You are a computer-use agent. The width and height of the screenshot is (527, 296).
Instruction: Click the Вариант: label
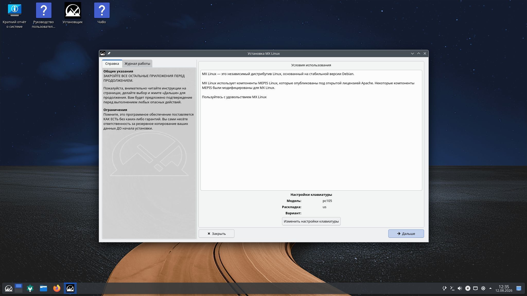tap(293, 213)
